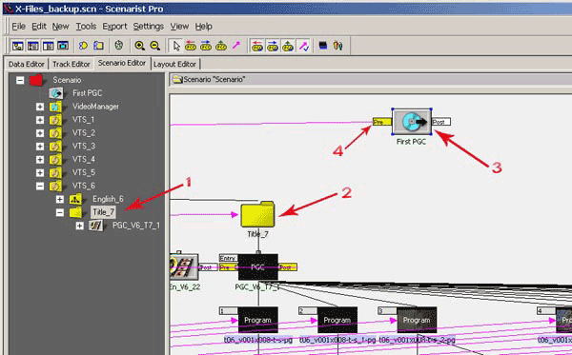The width and height of the screenshot is (572, 355).
Task: Select Title_7 in the tree
Action: [x=103, y=212]
